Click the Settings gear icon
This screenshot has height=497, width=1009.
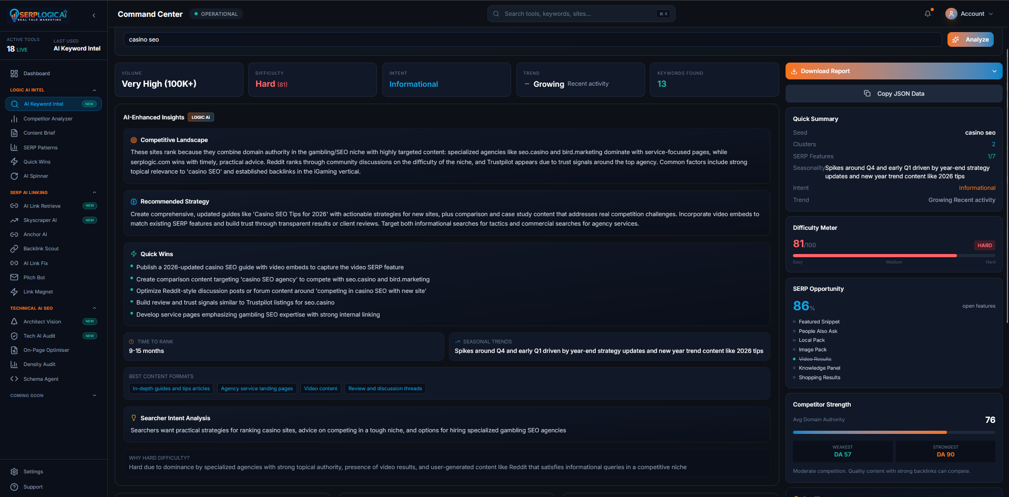click(x=14, y=472)
